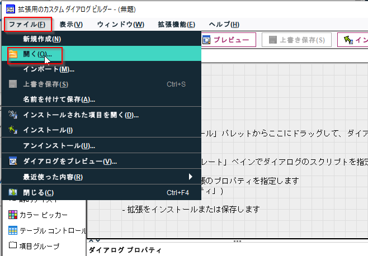The height and width of the screenshot is (256, 368).
Task: Click the floppy disk icon beside 上書き保存(S) in the menu
Action: pos(13,84)
